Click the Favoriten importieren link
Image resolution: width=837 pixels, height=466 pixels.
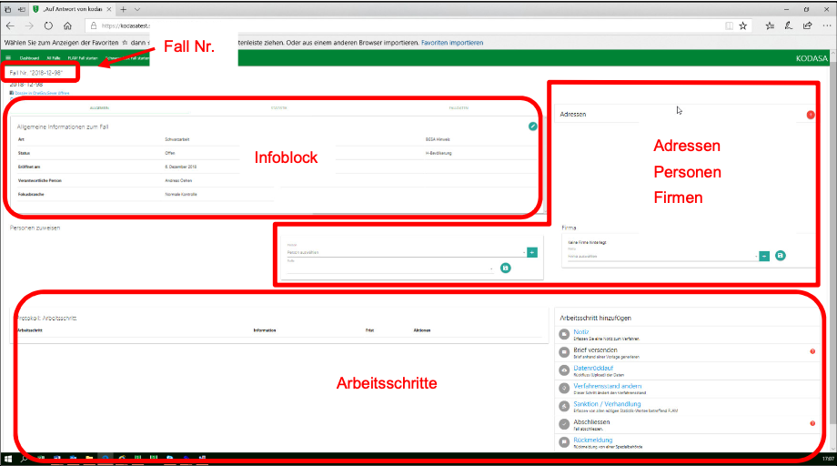click(x=452, y=43)
